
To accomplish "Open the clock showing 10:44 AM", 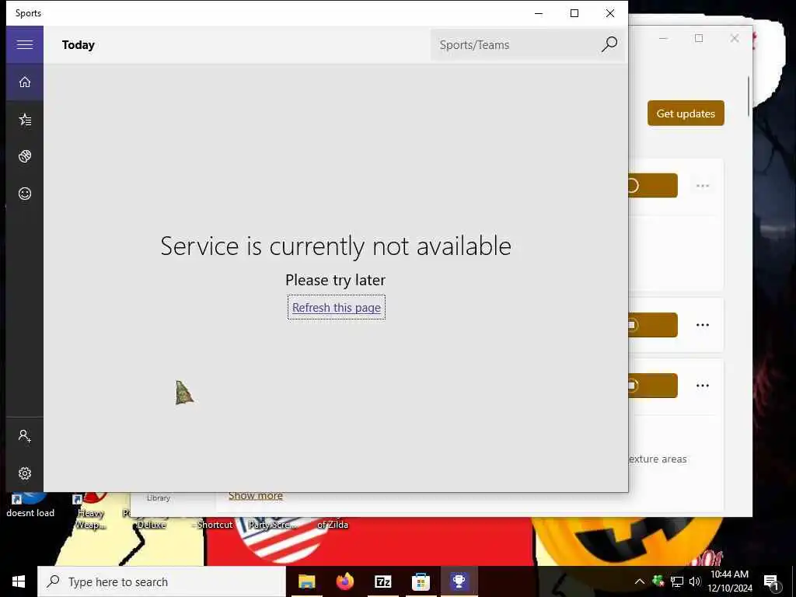I will click(729, 581).
